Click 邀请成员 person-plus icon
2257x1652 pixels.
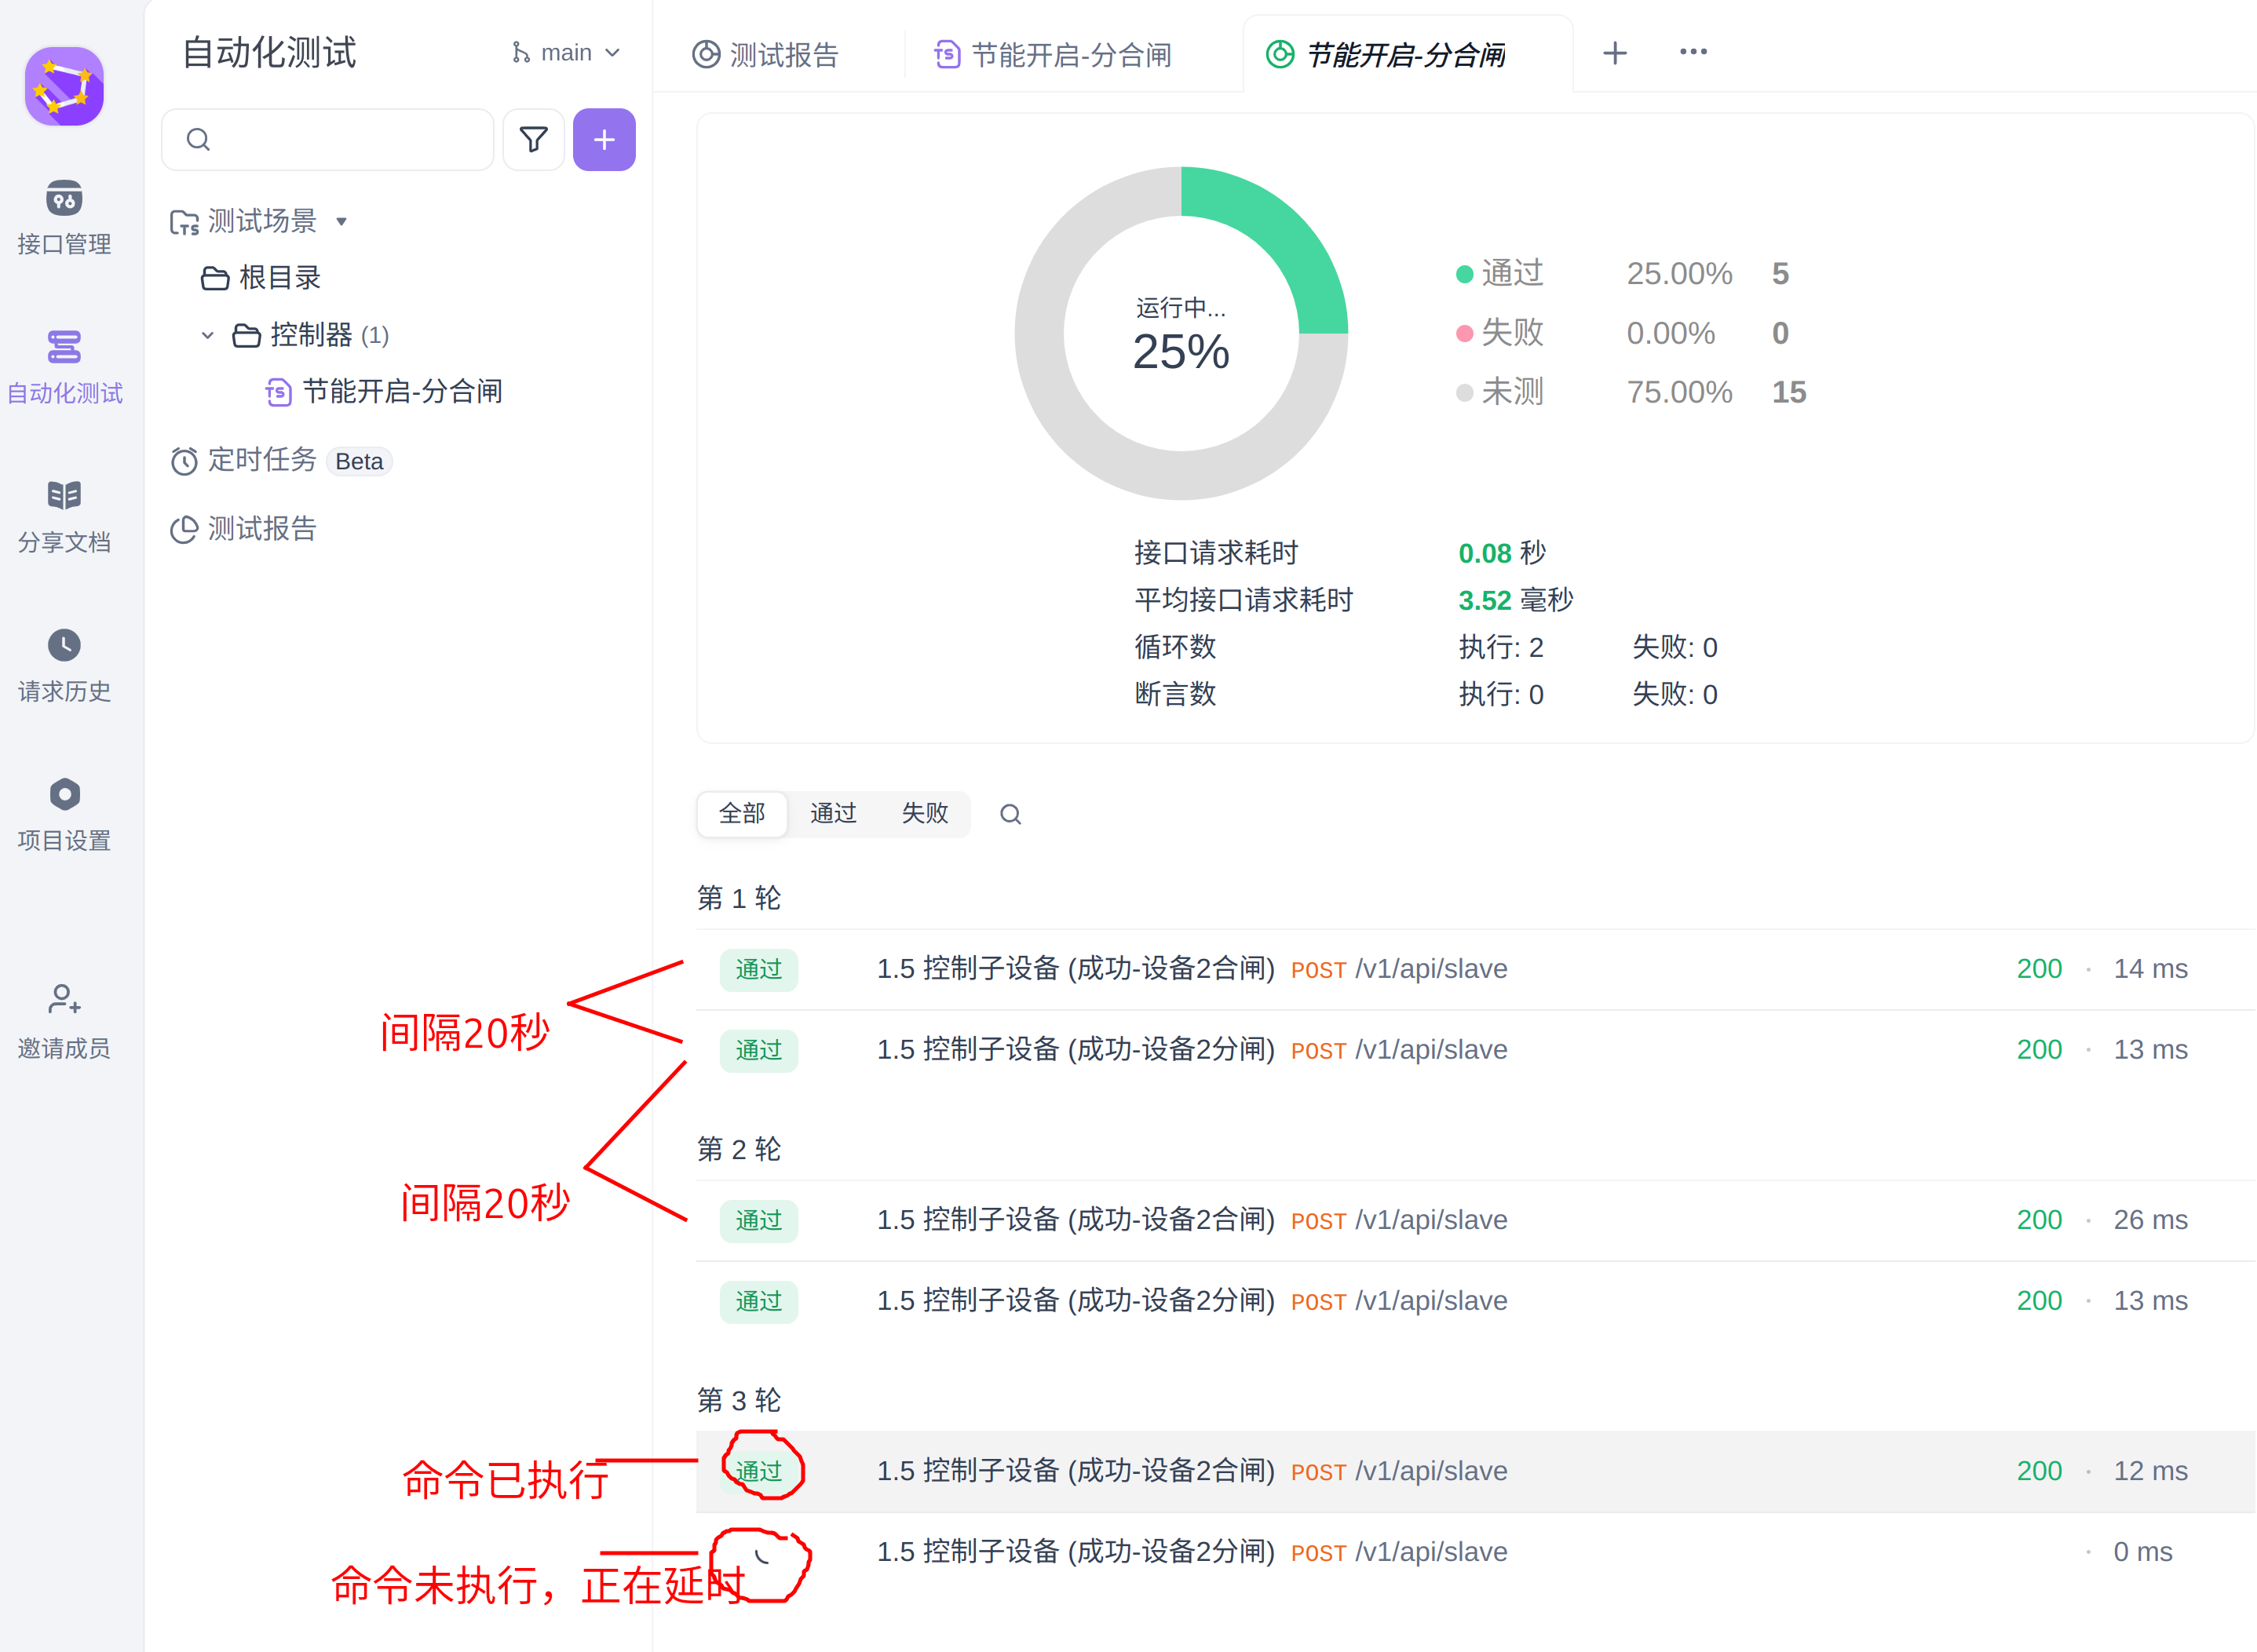[x=64, y=999]
